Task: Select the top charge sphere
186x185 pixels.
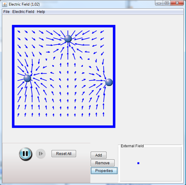Action: pyautogui.click(x=68, y=39)
